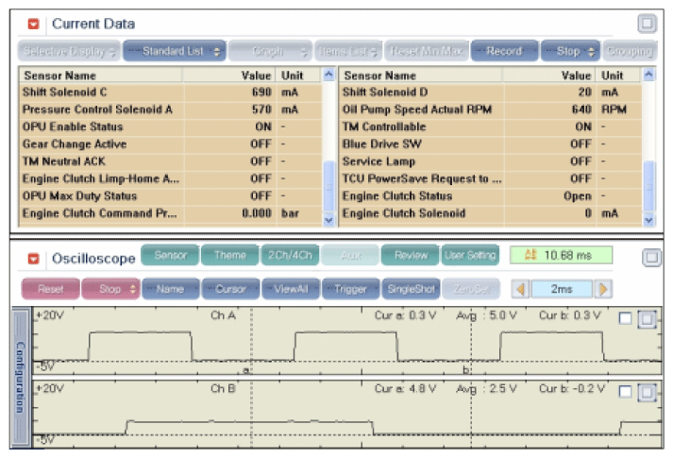The height and width of the screenshot is (458, 673).
Task: Click the Name button
Action: point(171,289)
